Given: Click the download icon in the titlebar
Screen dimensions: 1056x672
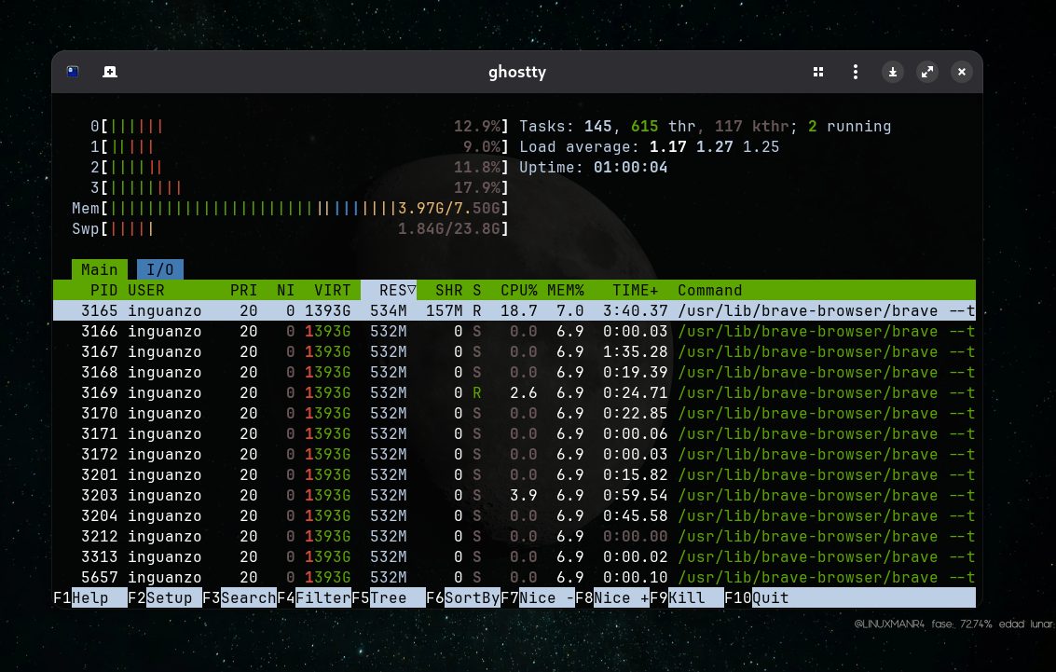Looking at the screenshot, I should coord(893,72).
